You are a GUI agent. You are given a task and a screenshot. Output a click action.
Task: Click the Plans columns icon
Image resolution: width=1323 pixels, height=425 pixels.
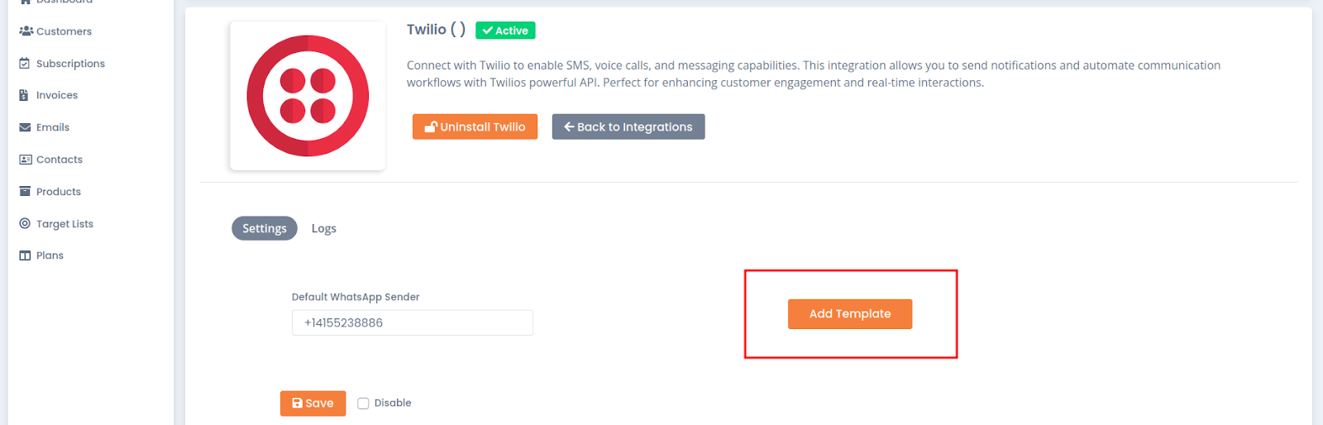[25, 255]
